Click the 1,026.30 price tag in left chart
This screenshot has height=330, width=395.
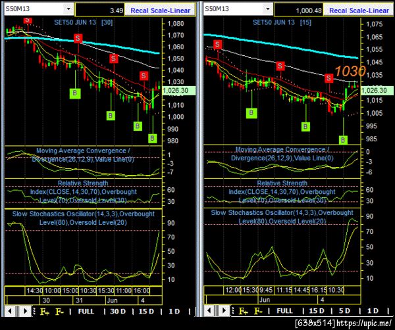point(179,91)
